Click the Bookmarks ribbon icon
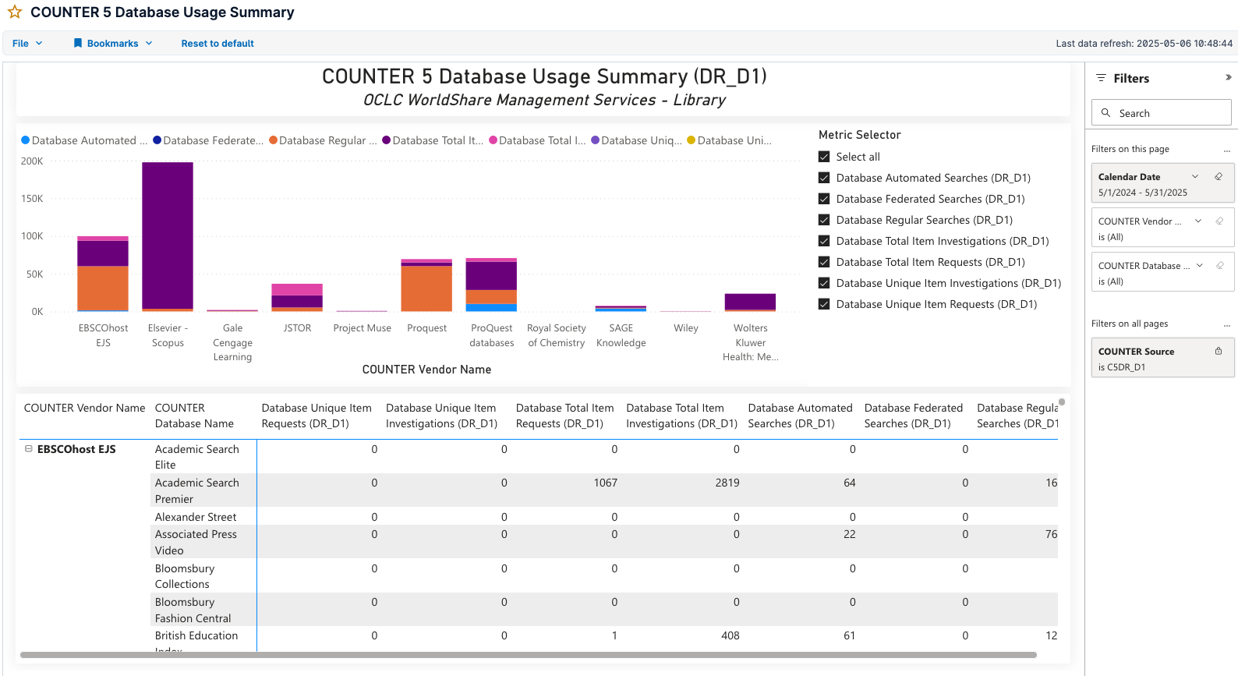 point(78,44)
